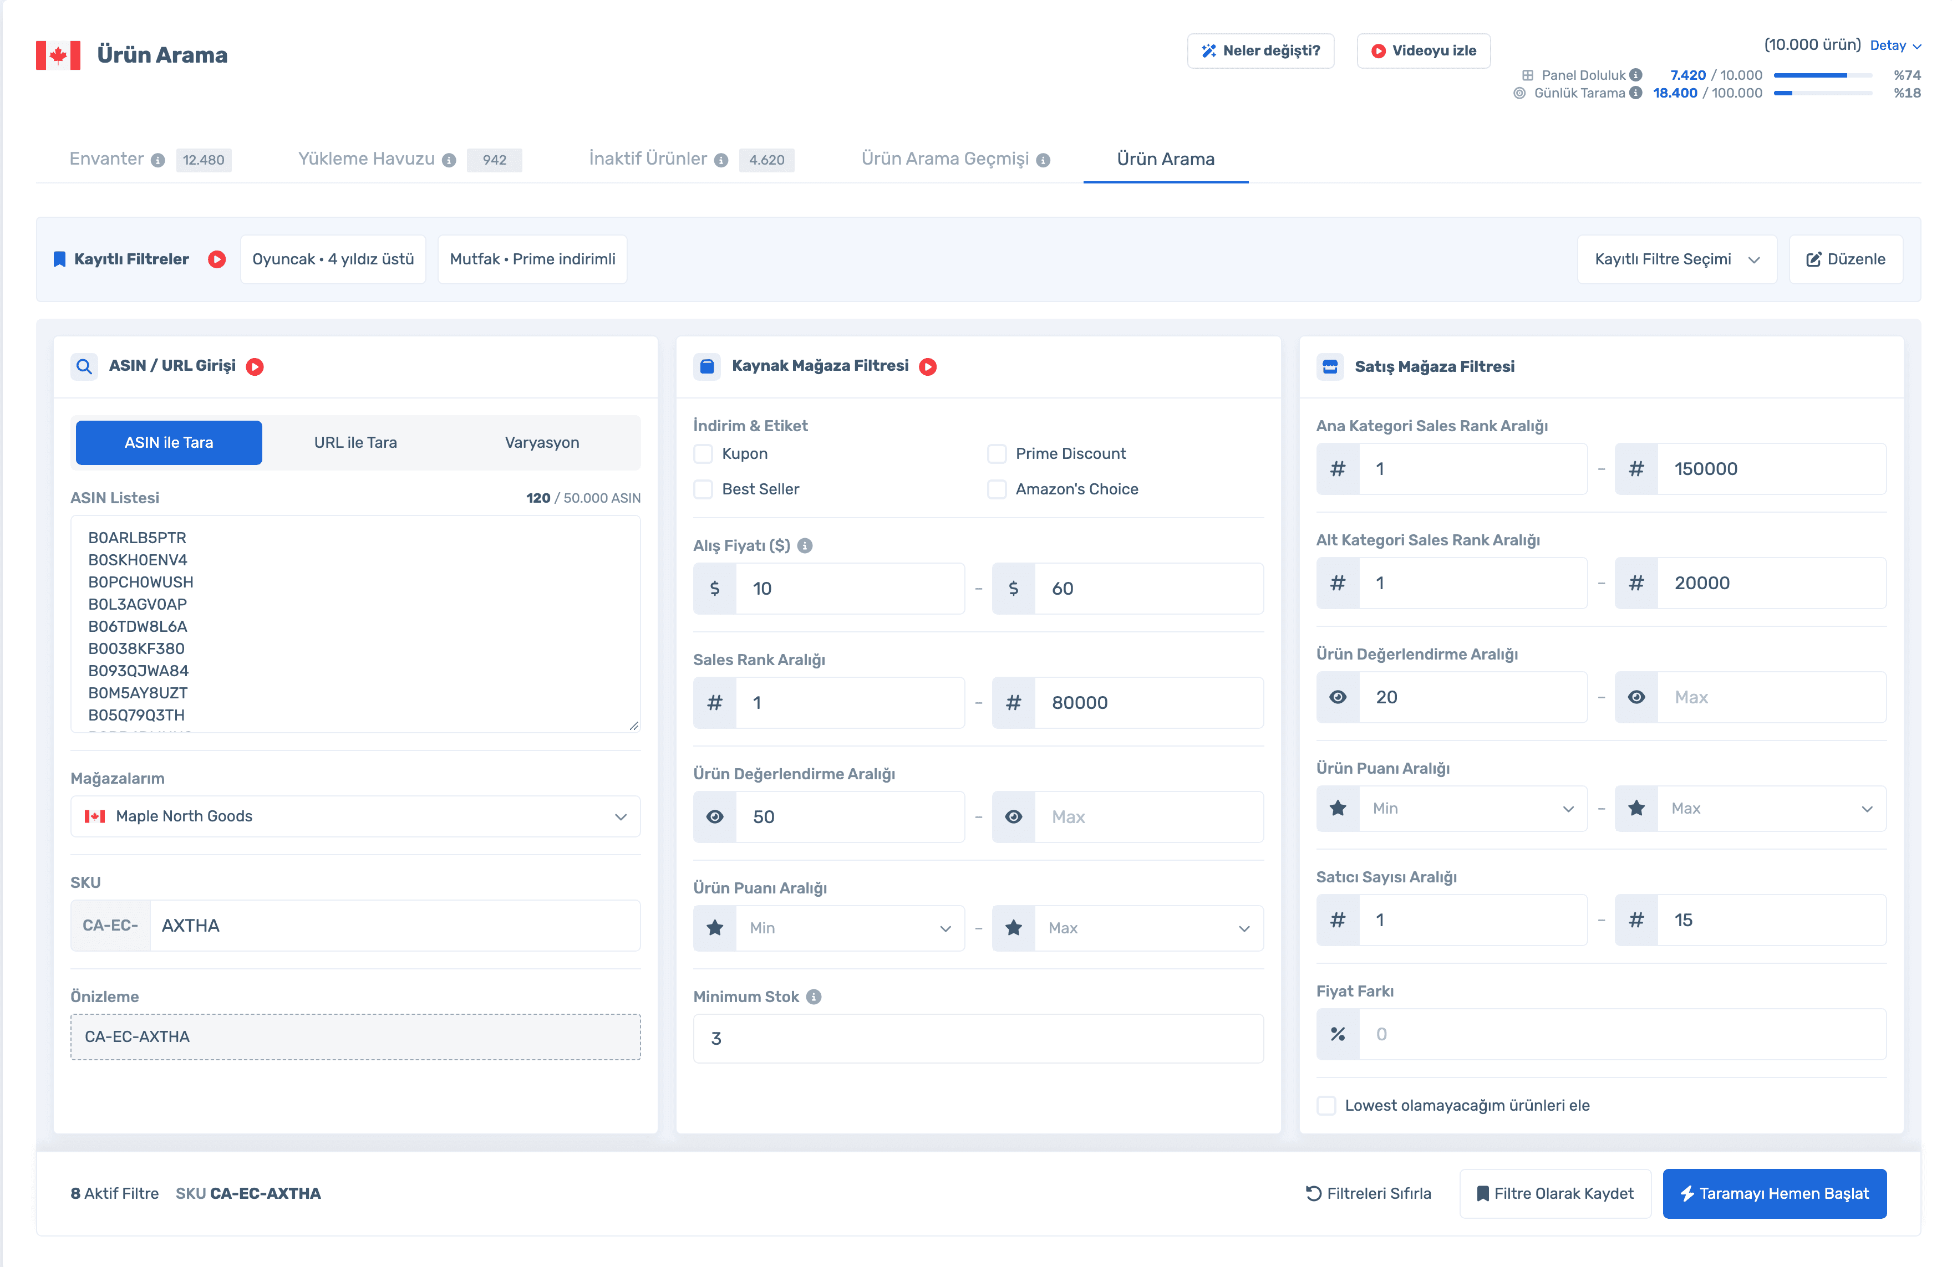The height and width of the screenshot is (1267, 1952).
Task: Enable the Prime Discount checkbox
Action: coord(997,454)
